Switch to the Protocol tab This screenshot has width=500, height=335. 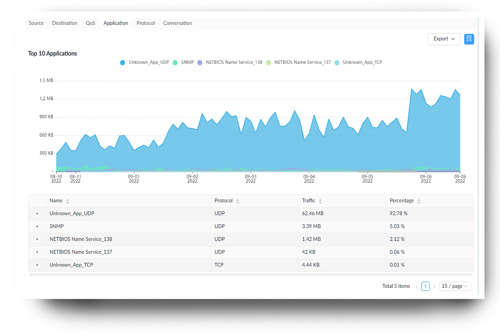(x=146, y=23)
